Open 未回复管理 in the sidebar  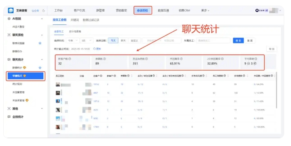tap(18, 92)
